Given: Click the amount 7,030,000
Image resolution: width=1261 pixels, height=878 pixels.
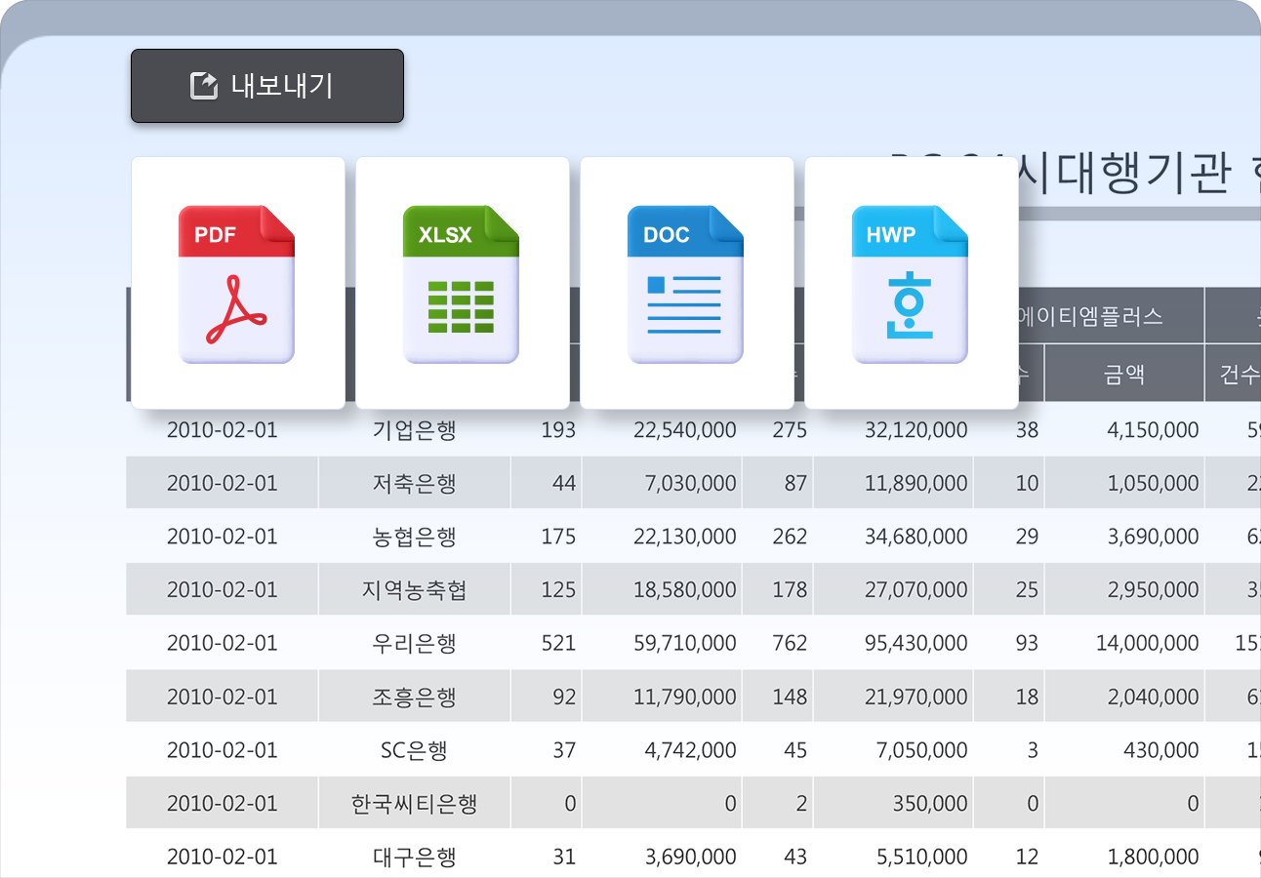Looking at the screenshot, I should tap(690, 484).
